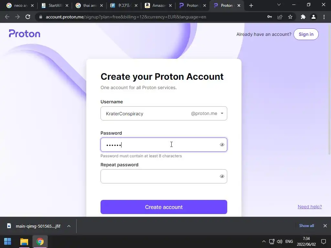Screen dimensions: 331x248
Task: Open the saved passwords key icon
Action: tap(270, 17)
